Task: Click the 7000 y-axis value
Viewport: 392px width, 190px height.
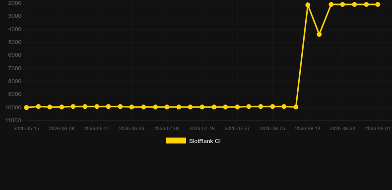Action: click(15, 68)
